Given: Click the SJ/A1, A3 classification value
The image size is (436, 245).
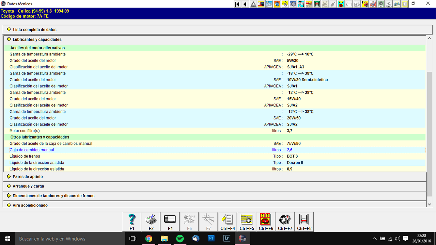Looking at the screenshot, I should point(296,67).
